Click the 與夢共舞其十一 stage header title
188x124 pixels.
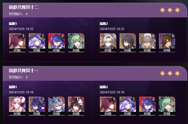(x=24, y=71)
